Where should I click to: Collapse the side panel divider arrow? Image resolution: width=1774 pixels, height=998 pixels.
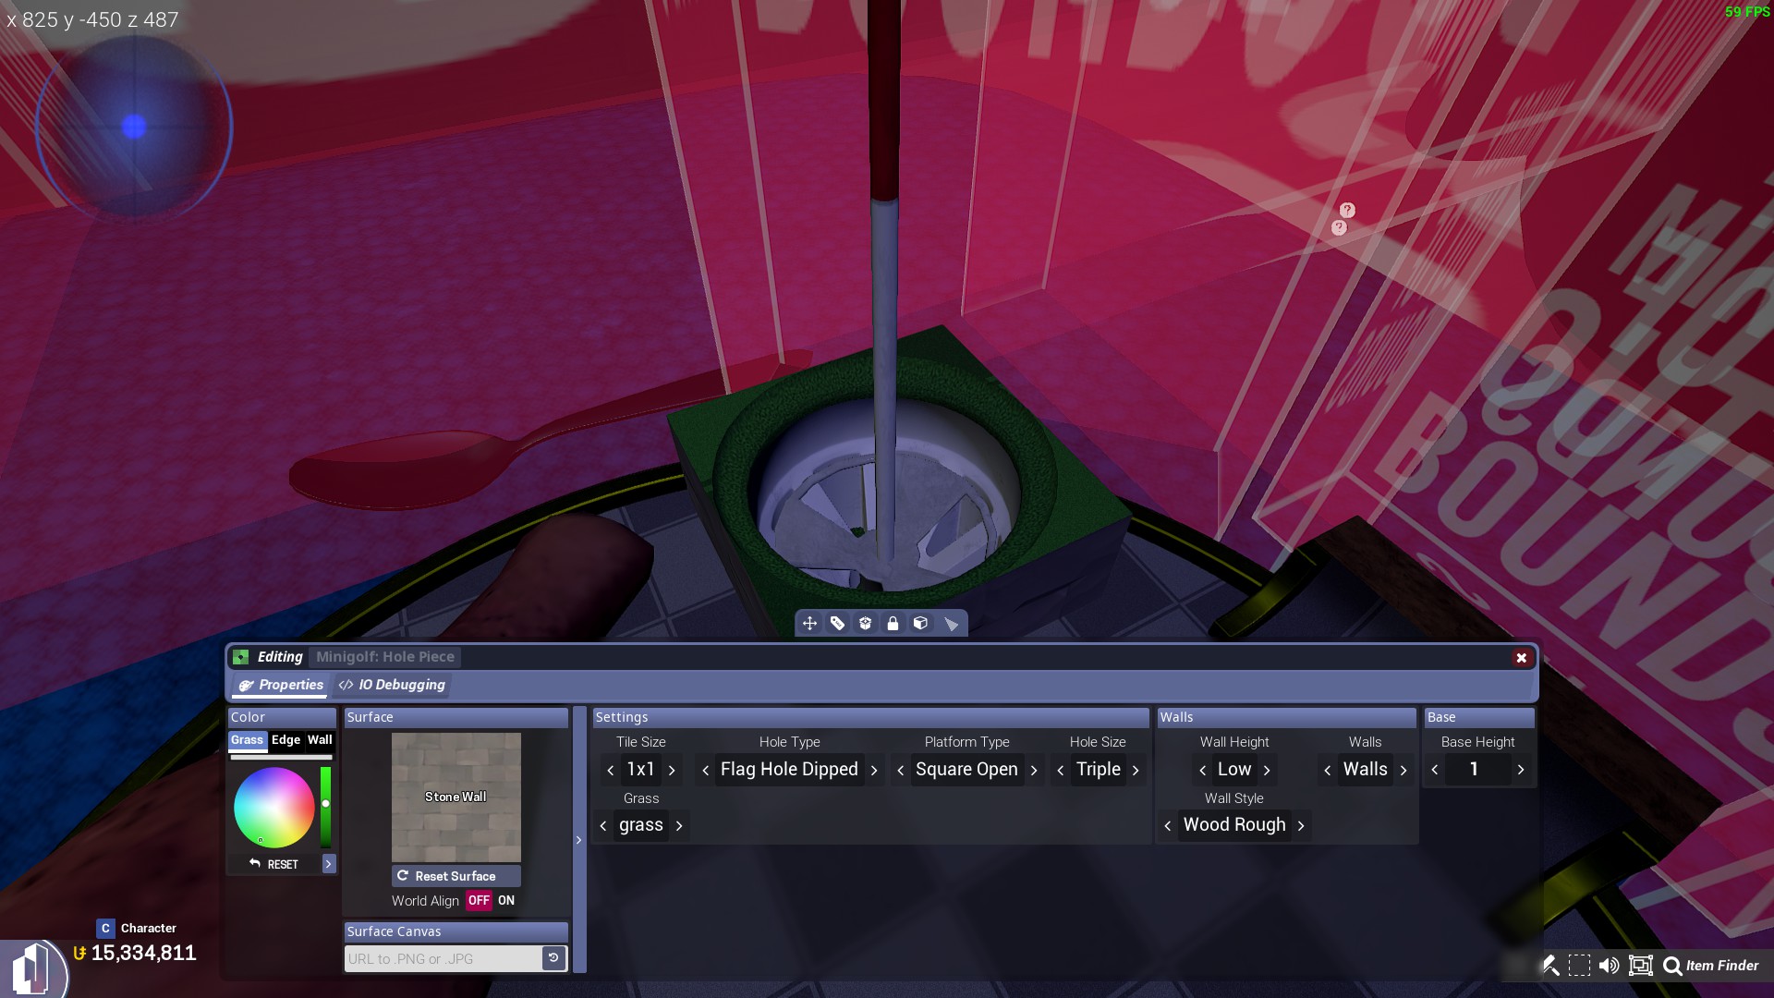[579, 840]
